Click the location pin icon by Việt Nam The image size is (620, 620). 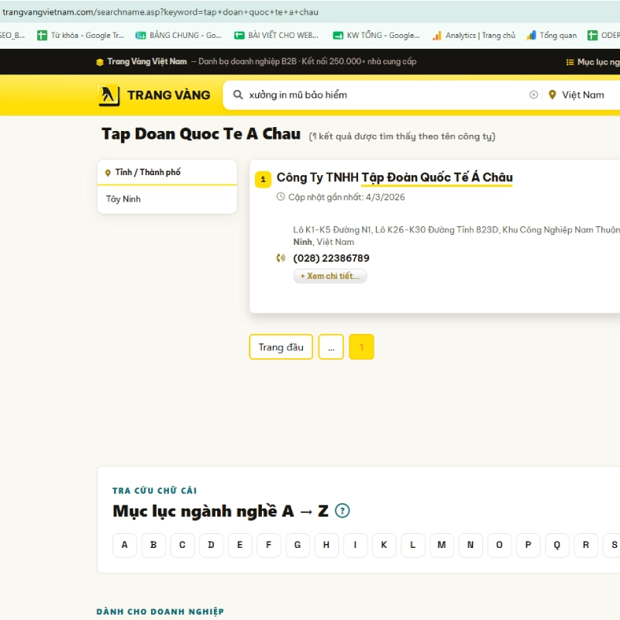553,95
